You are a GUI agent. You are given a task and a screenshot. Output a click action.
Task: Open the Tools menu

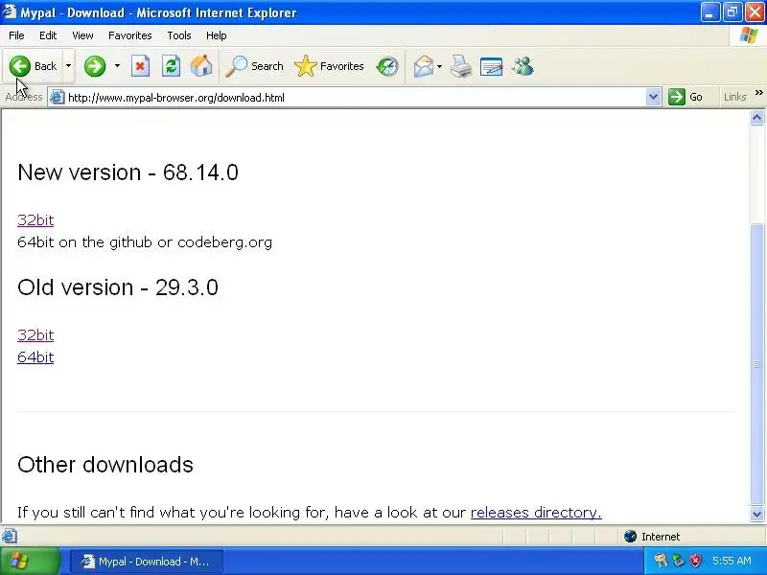(x=179, y=35)
